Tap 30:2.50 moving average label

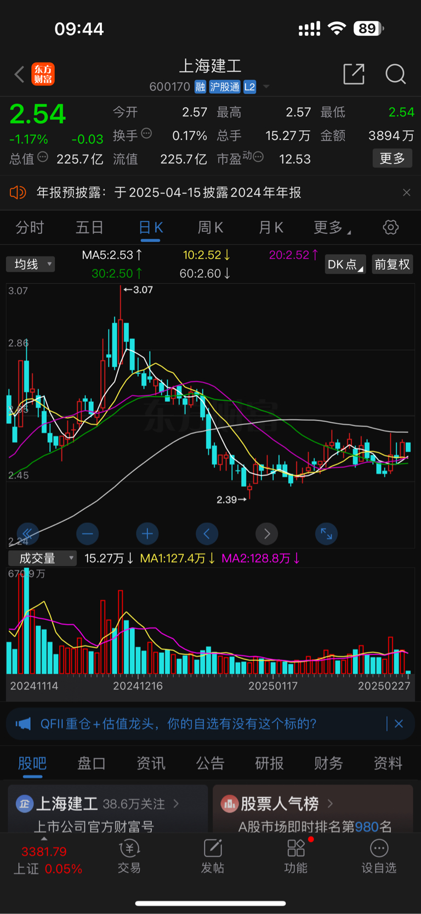pos(117,273)
